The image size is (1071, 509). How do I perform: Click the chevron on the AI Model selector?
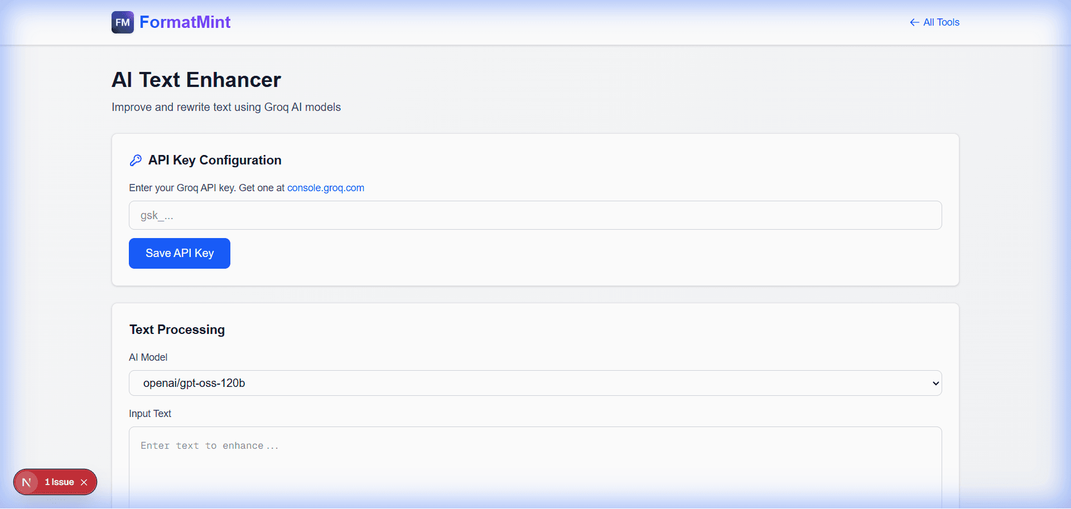(935, 383)
